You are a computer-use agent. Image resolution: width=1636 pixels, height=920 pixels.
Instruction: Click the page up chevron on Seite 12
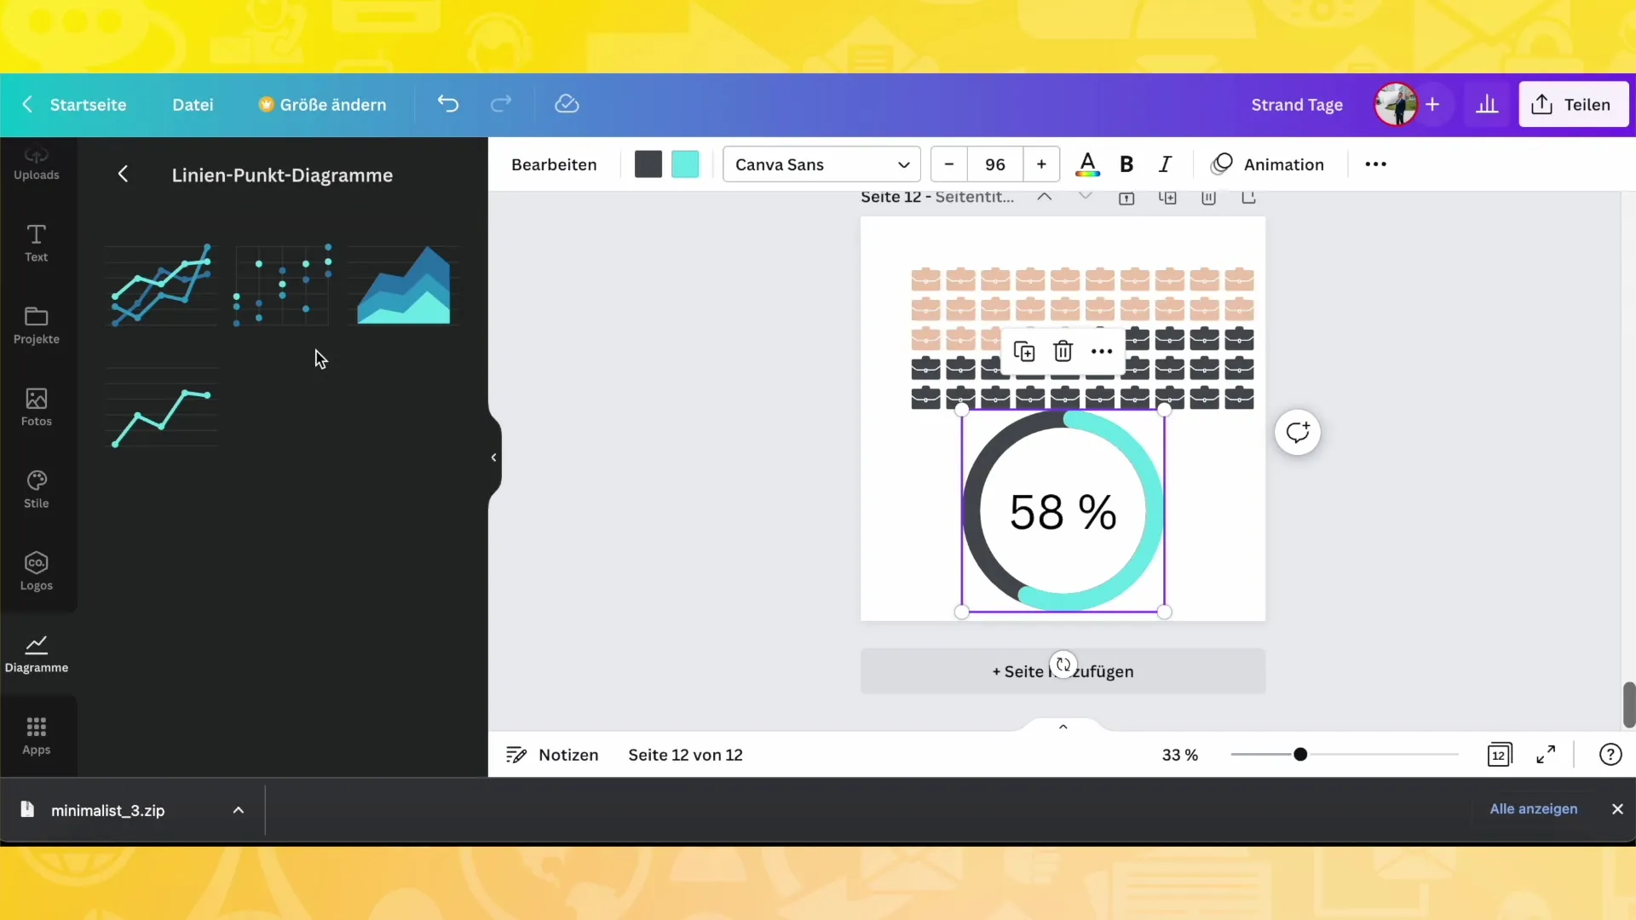(x=1043, y=197)
